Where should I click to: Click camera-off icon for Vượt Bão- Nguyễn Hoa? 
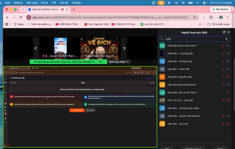228,77
